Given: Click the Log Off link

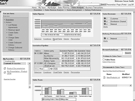Looking at the screenshot, I should [x=131, y=5].
